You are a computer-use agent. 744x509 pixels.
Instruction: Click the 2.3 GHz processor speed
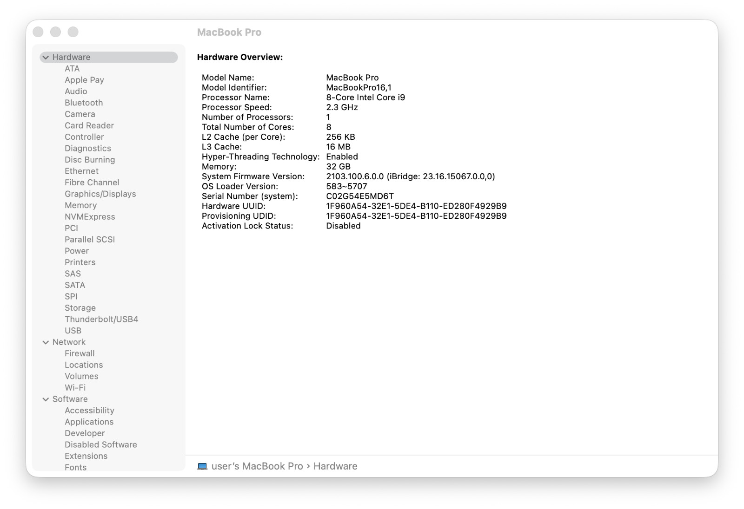pyautogui.click(x=342, y=107)
